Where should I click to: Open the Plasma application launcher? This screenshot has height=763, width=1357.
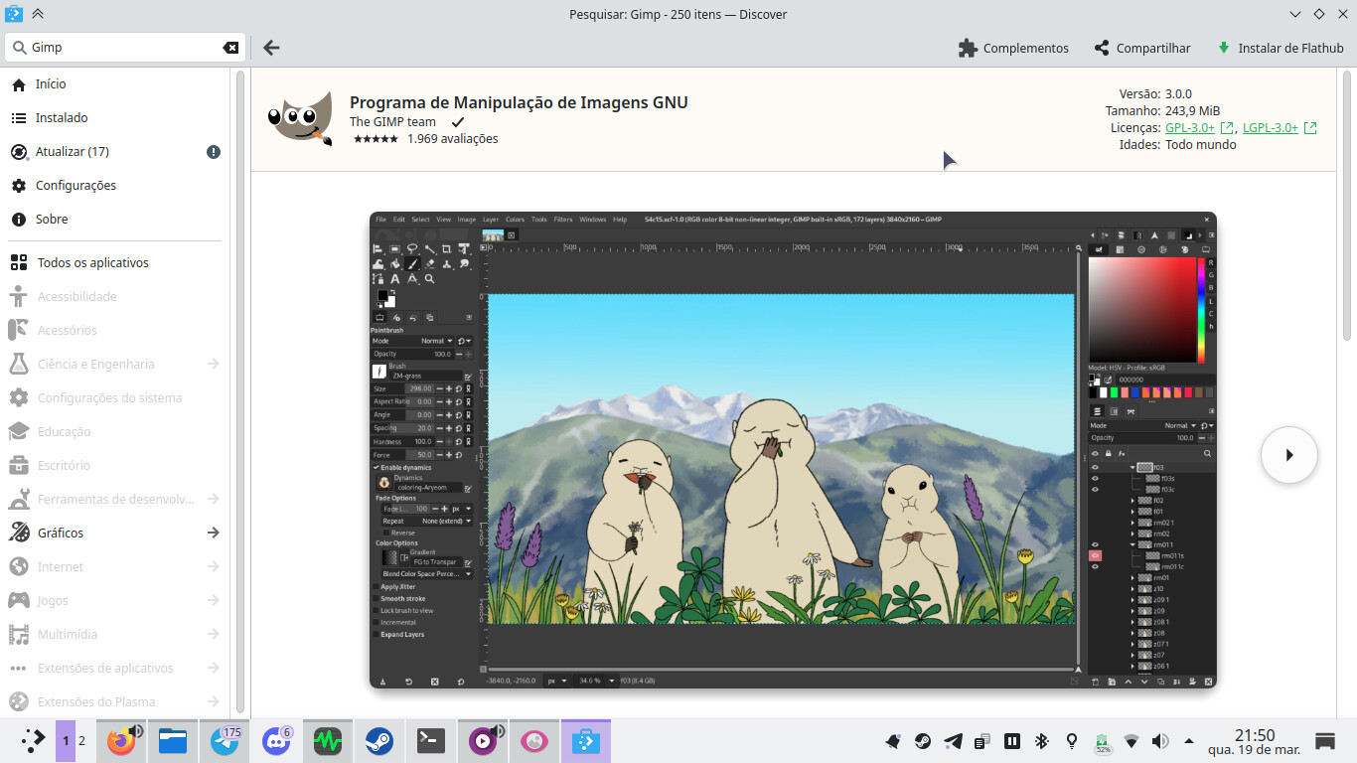pyautogui.click(x=33, y=740)
